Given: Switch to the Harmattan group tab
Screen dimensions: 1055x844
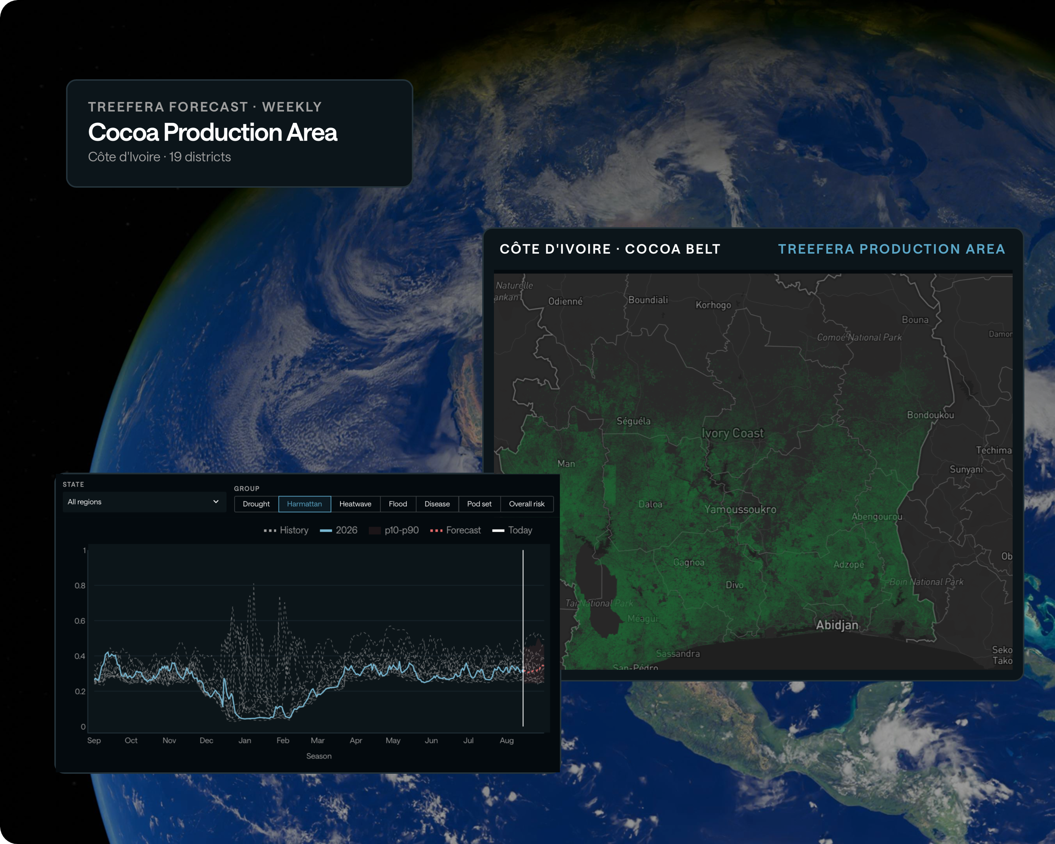Looking at the screenshot, I should tap(304, 504).
